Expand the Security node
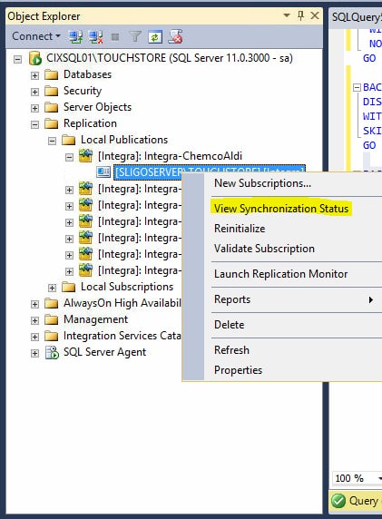382x519 pixels. point(34,92)
